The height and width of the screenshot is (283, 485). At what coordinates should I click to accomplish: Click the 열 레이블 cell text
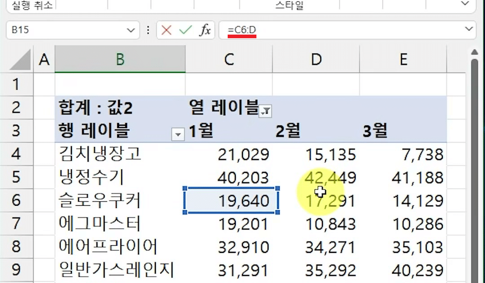coord(224,107)
